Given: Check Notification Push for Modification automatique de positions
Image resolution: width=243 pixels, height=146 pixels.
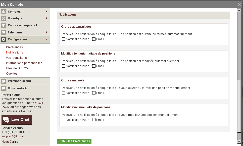Looking at the screenshot, I should (64, 66).
